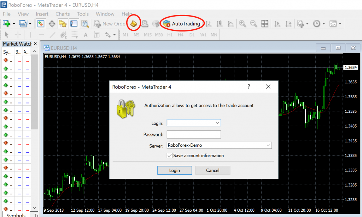Toggle the Market Watch toolbar icon
This screenshot has width=362, height=217.
click(x=41, y=24)
